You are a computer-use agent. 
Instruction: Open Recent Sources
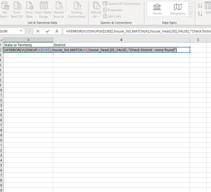[59, 10]
